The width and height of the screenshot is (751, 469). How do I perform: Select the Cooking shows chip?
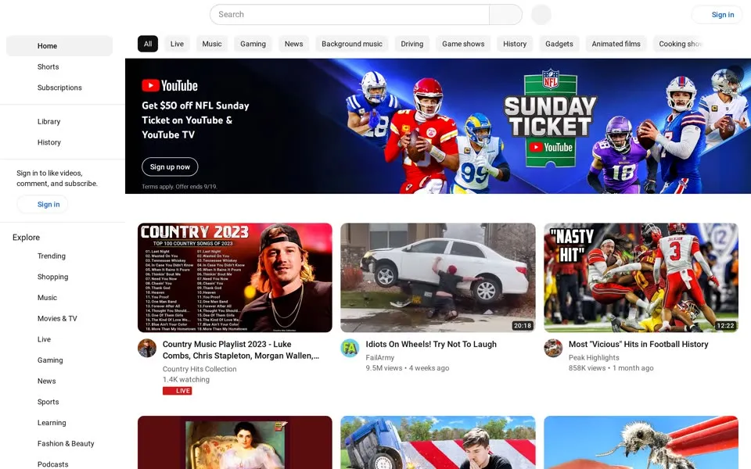click(680, 44)
